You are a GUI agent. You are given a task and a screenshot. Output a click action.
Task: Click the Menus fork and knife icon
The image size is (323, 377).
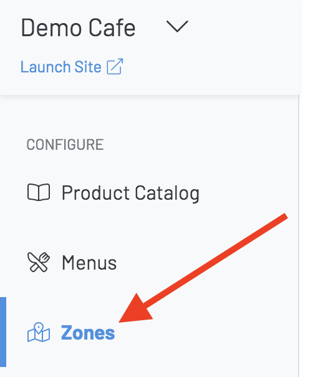(x=39, y=262)
